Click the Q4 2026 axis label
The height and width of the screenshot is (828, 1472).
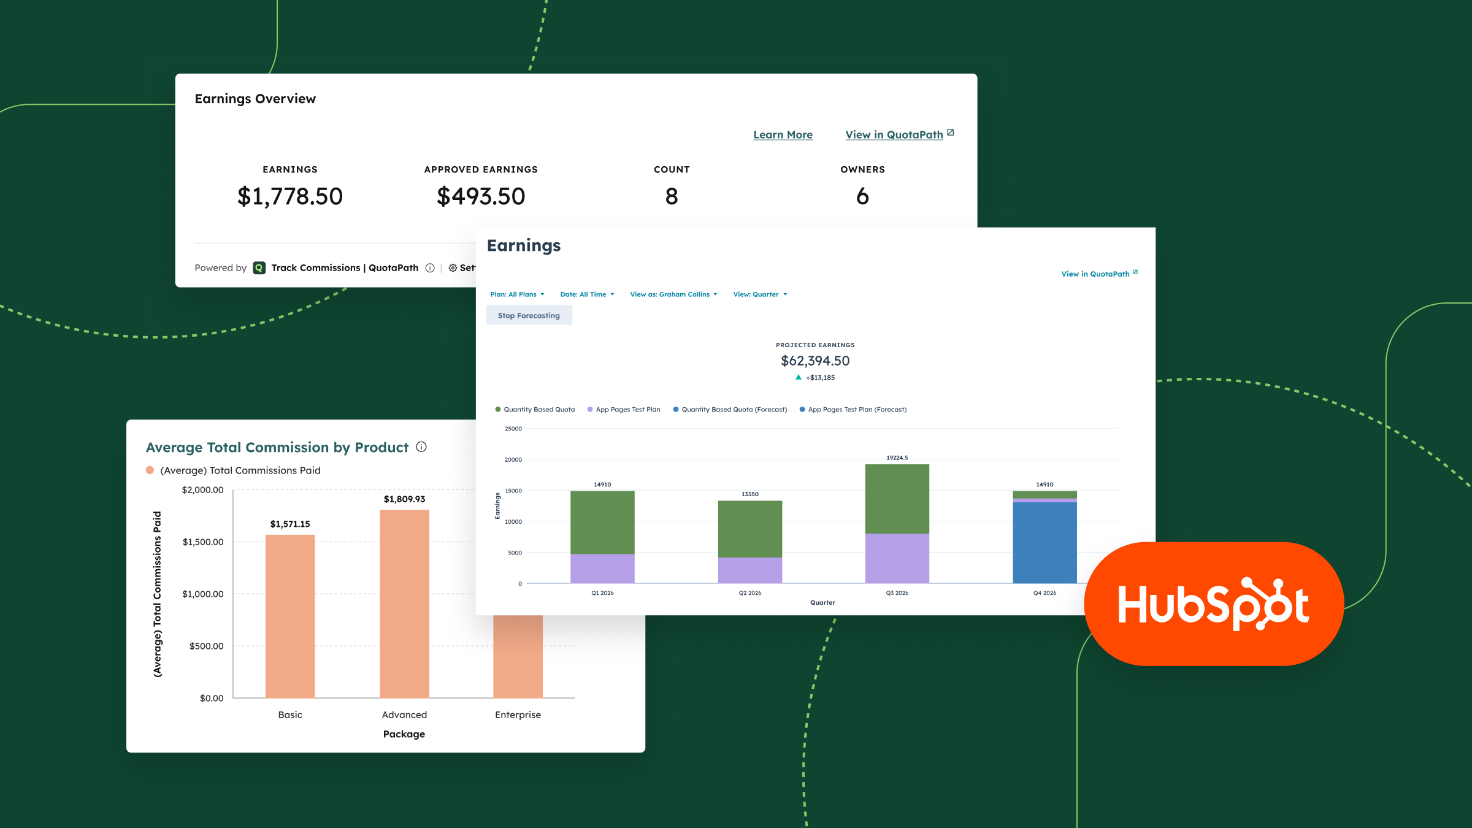click(x=1045, y=593)
